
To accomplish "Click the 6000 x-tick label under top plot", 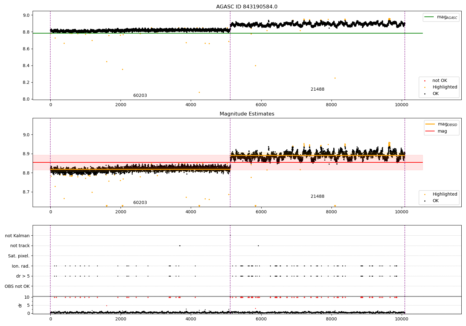I will pos(261,105).
